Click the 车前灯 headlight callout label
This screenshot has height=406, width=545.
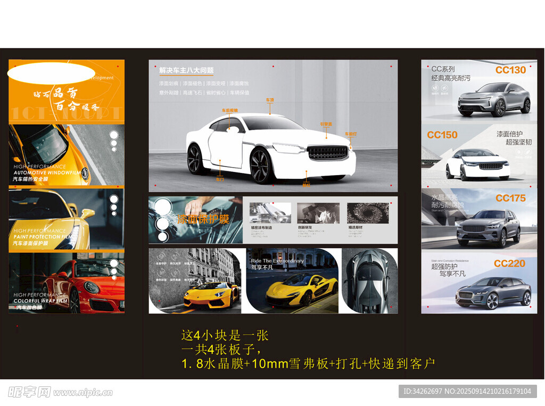(350, 134)
